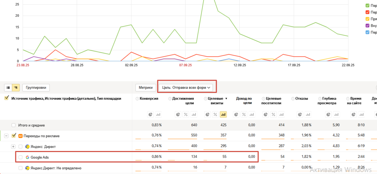Sort table by Отказы header

[x=301, y=99]
